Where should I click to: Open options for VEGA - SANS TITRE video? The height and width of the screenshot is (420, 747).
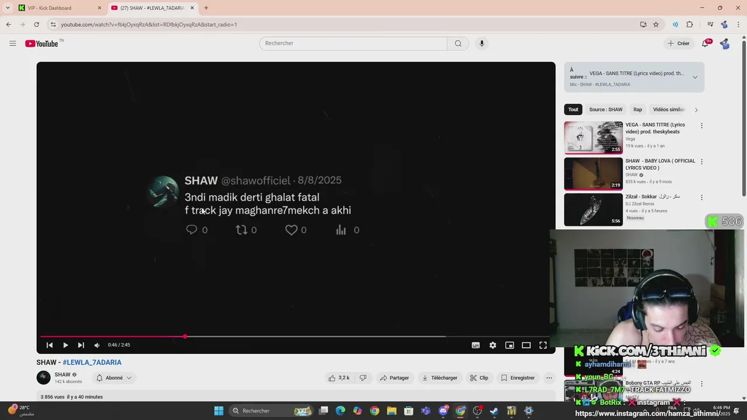(701, 125)
